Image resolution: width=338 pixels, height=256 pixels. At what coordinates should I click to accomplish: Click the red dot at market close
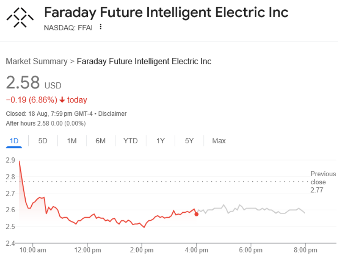tap(196, 214)
